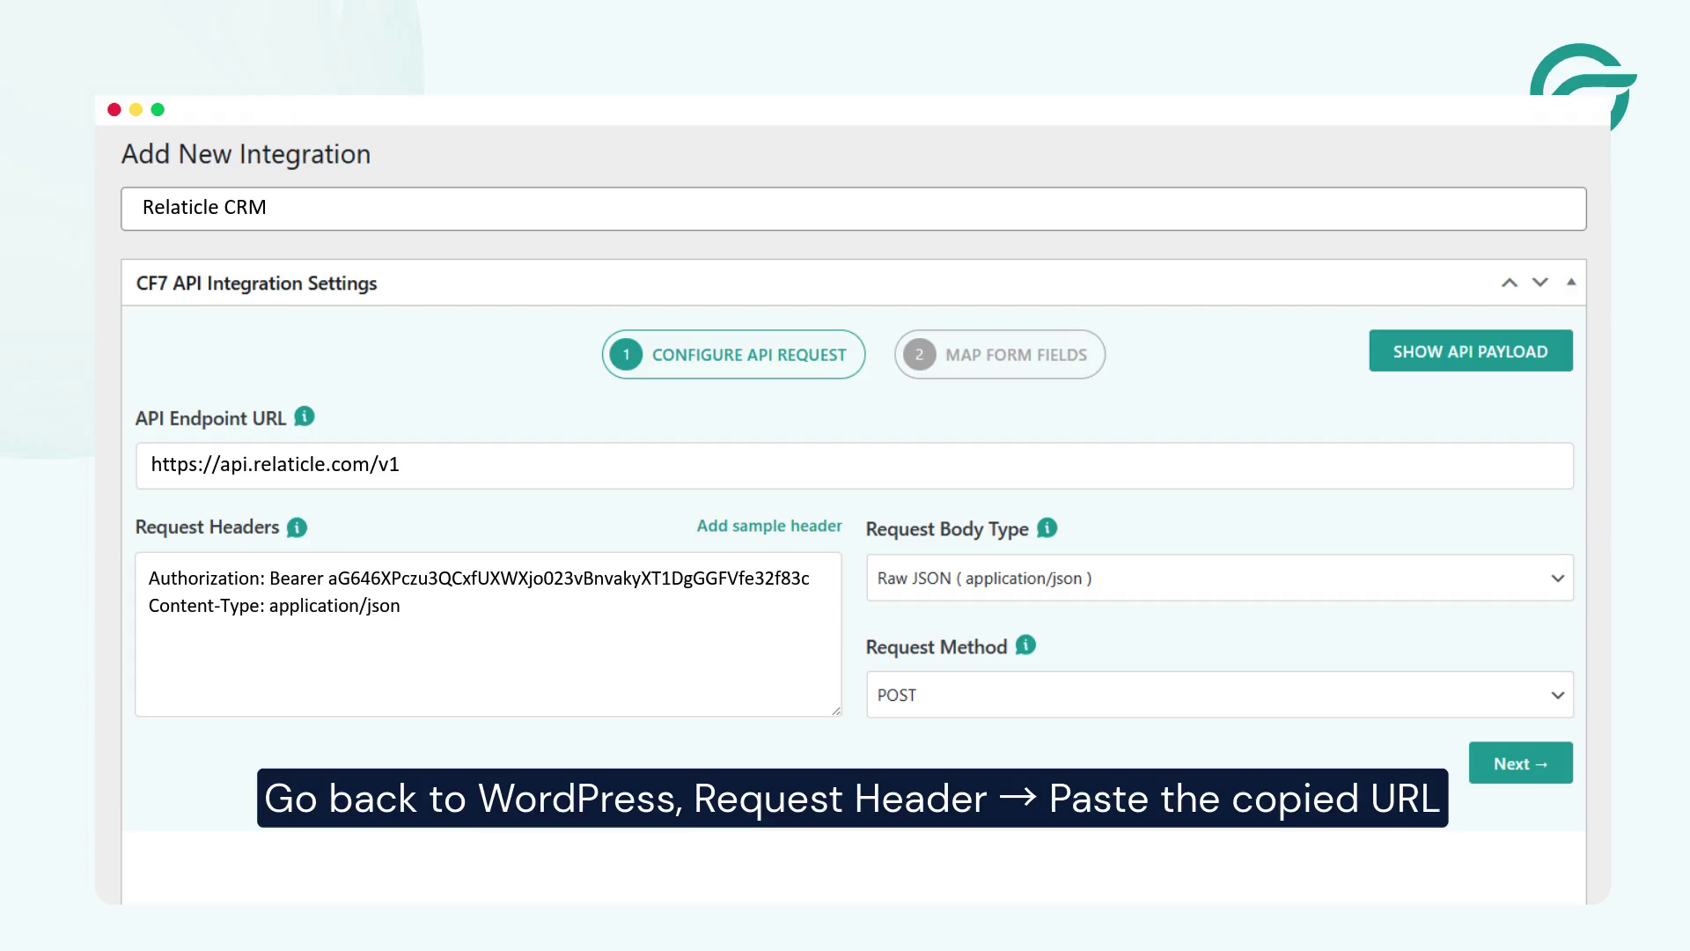The height and width of the screenshot is (951, 1690).
Task: Click the API Endpoint URL input field
Action: (x=855, y=466)
